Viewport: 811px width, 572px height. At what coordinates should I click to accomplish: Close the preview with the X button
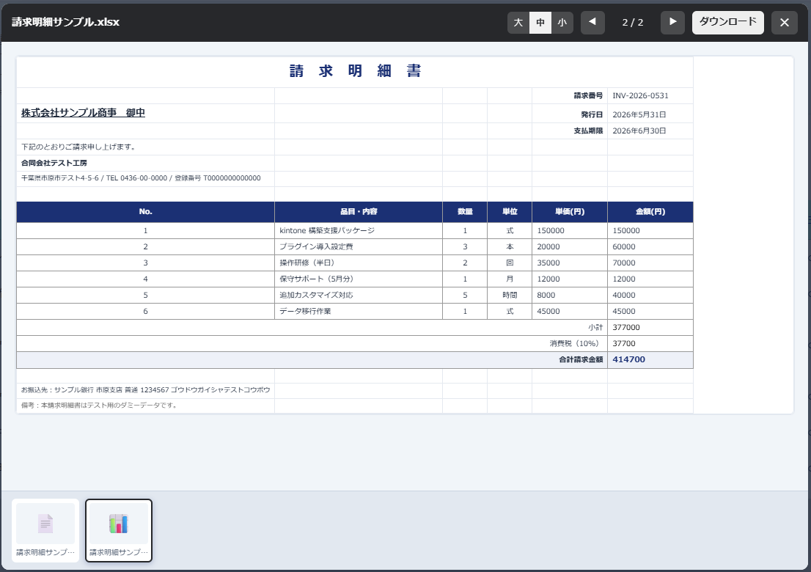coord(784,22)
